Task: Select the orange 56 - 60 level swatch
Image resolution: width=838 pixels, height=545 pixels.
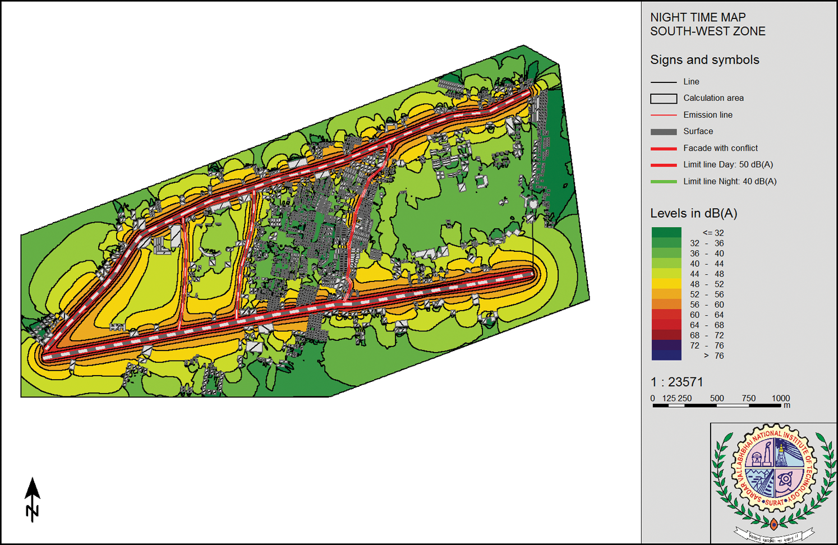Action: tap(666, 304)
